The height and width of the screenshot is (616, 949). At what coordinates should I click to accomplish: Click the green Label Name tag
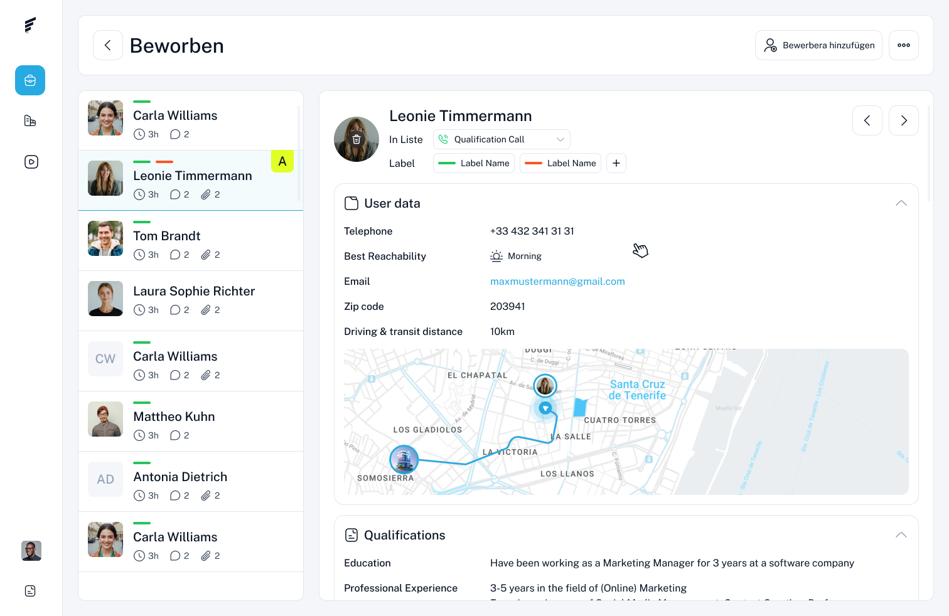pos(474,163)
